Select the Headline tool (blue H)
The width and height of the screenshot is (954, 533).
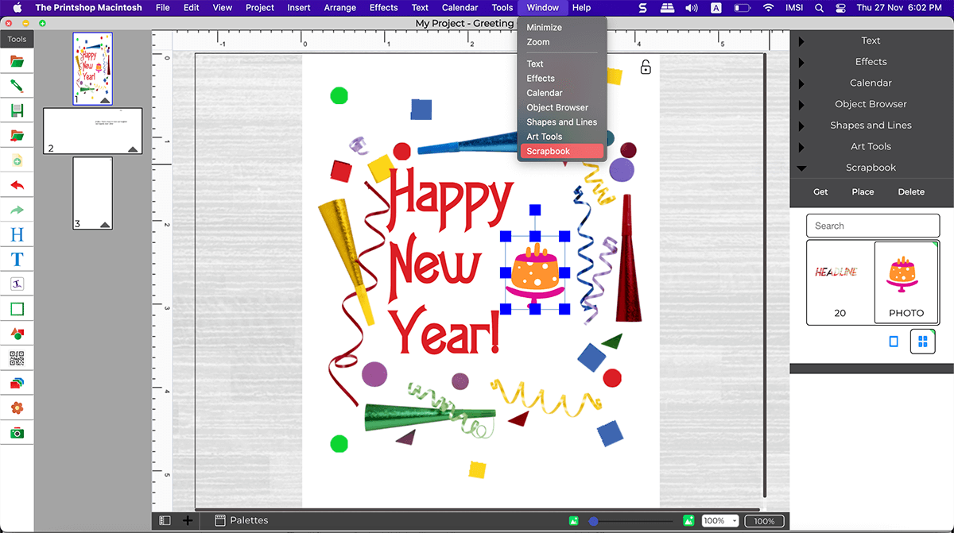[17, 234]
